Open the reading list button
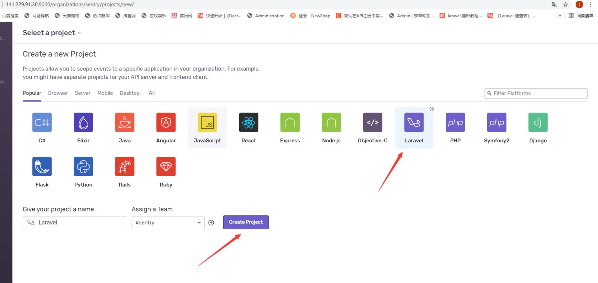 point(581,16)
